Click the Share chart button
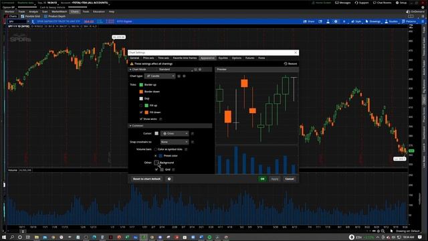This screenshot has width=428, height=241. 309,21
